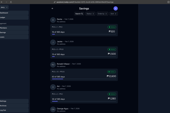Click Asi's A avatar icon

(53, 87)
